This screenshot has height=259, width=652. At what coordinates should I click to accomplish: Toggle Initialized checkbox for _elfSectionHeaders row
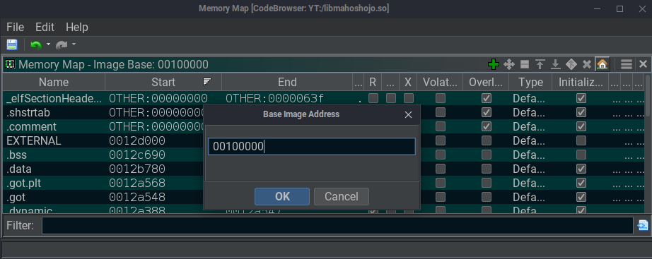(581, 98)
